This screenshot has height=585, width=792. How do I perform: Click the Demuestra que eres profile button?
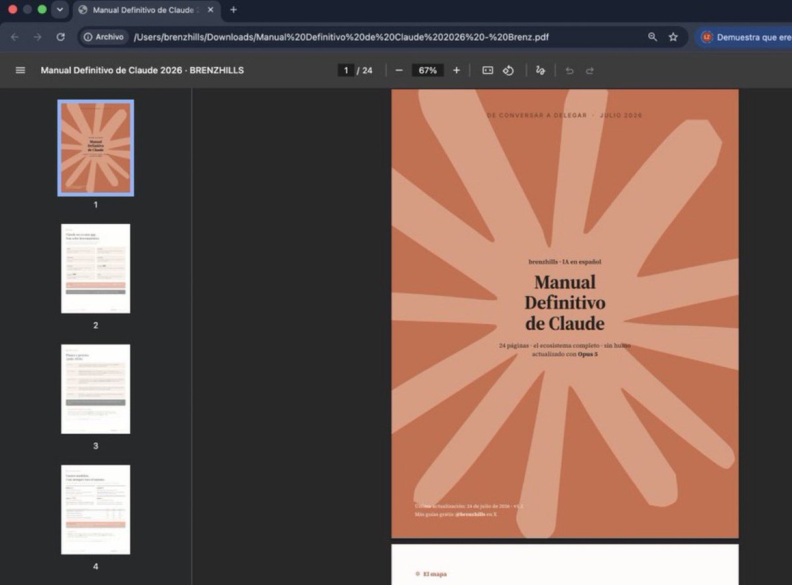(744, 37)
